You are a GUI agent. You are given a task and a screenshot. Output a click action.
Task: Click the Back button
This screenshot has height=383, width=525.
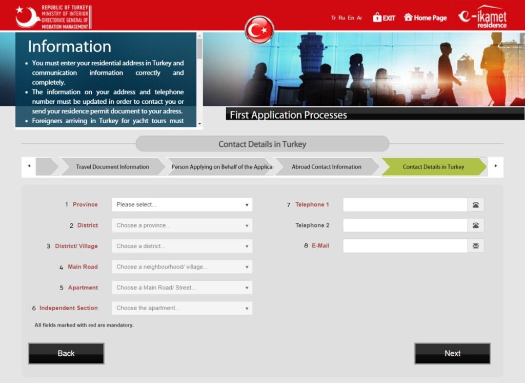[x=66, y=354]
